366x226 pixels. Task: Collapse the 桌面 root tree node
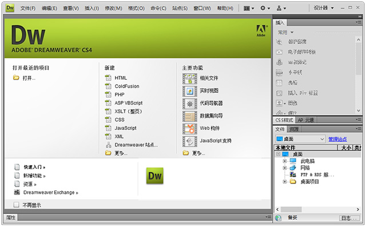point(278,154)
